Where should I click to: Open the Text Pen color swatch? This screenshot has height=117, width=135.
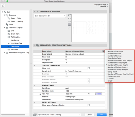99,94
